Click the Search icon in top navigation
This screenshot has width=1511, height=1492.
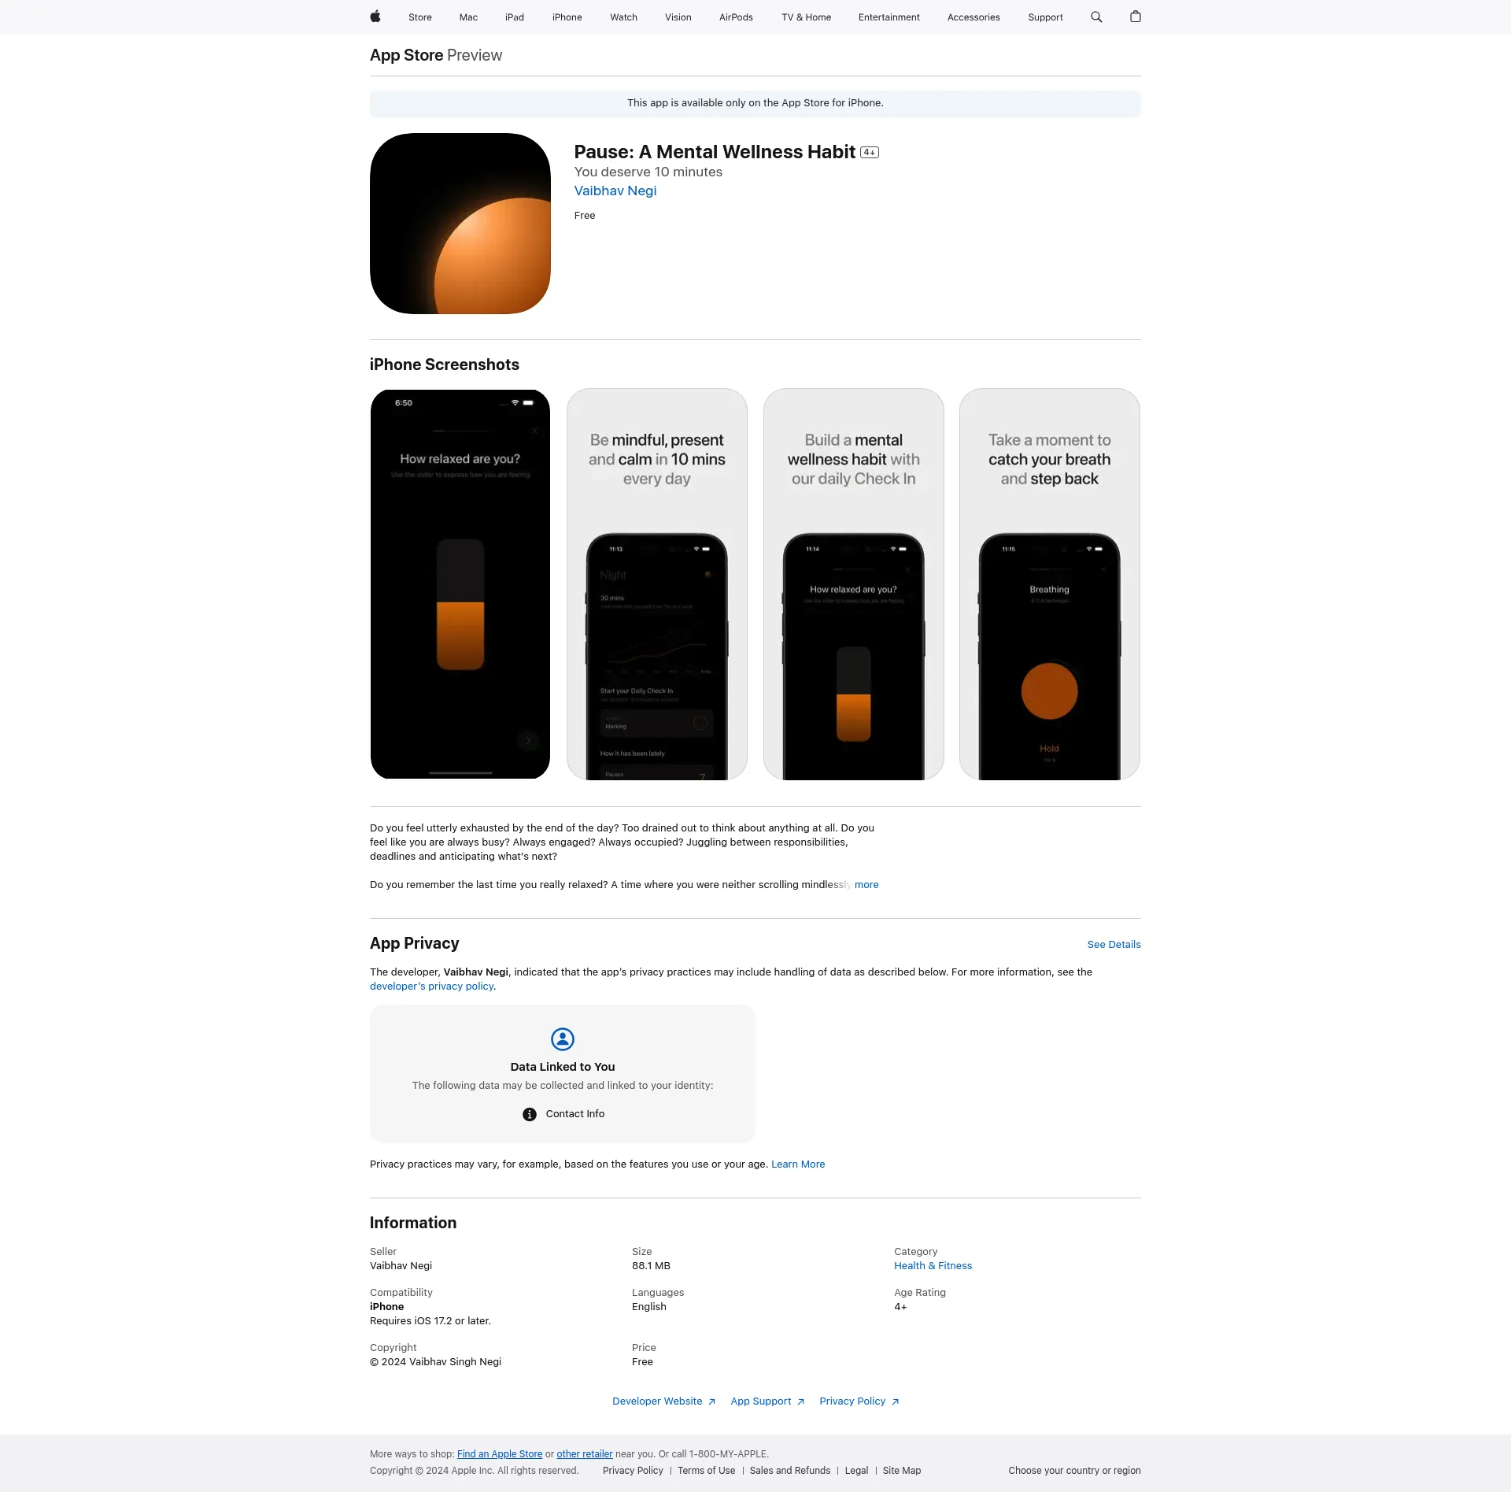coord(1097,17)
